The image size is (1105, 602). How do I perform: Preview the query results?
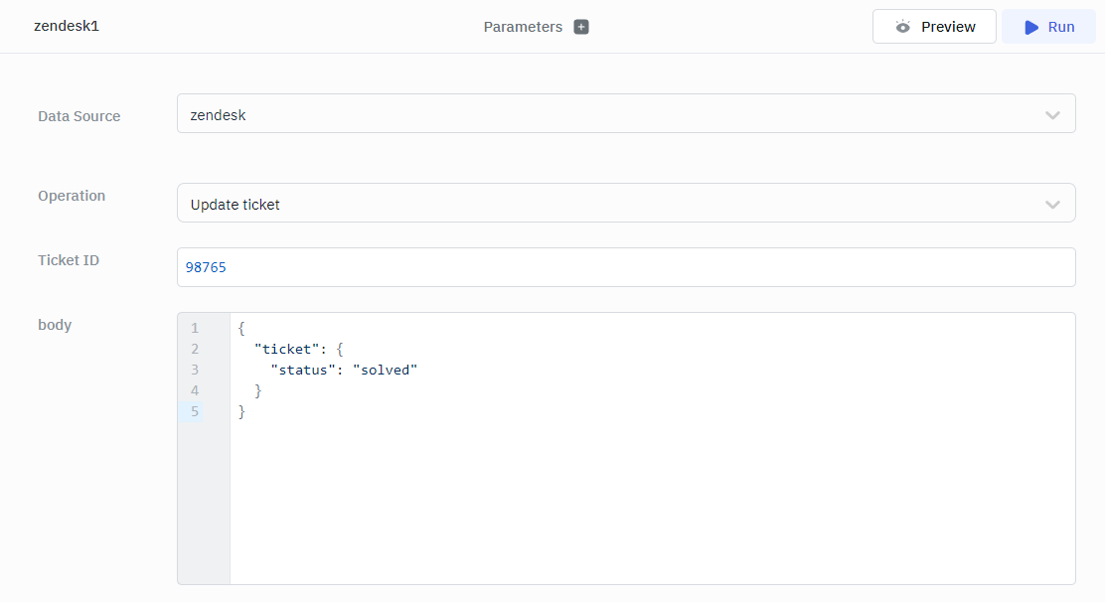coord(933,27)
